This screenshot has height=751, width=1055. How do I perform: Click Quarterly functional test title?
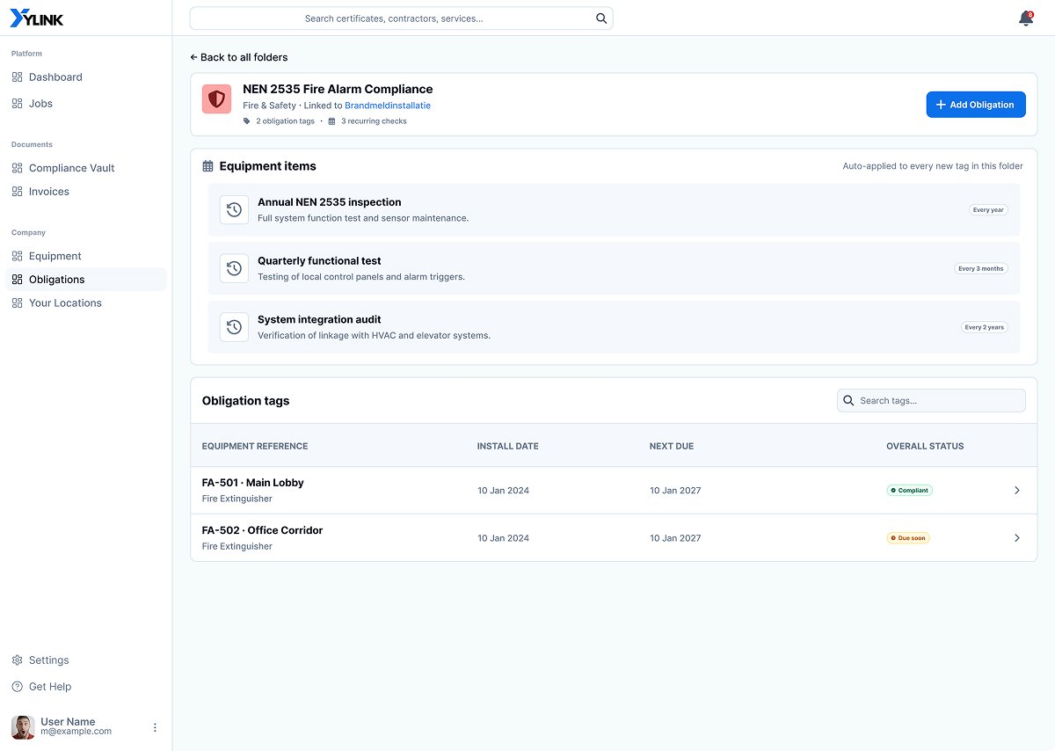[319, 261]
